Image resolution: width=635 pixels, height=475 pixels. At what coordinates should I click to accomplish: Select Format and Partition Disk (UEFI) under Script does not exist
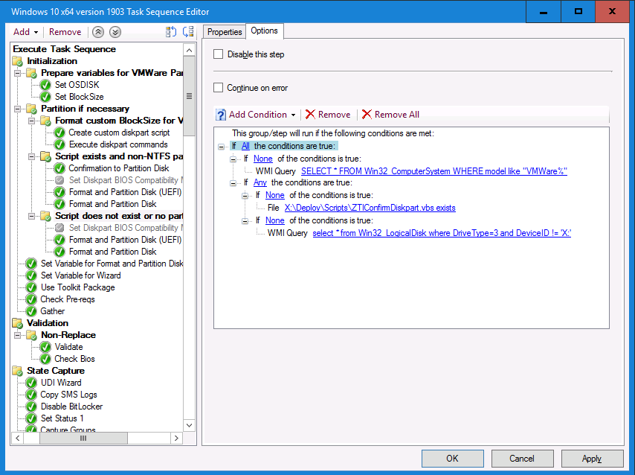(x=125, y=240)
